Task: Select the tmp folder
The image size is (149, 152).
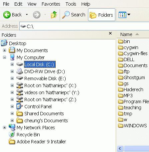Action: pos(125,114)
